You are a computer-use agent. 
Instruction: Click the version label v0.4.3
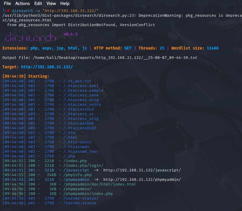click(x=70, y=34)
